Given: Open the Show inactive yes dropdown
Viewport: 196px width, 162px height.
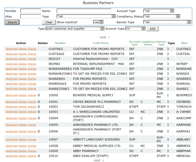Looking at the screenshot, I should point(98,22).
